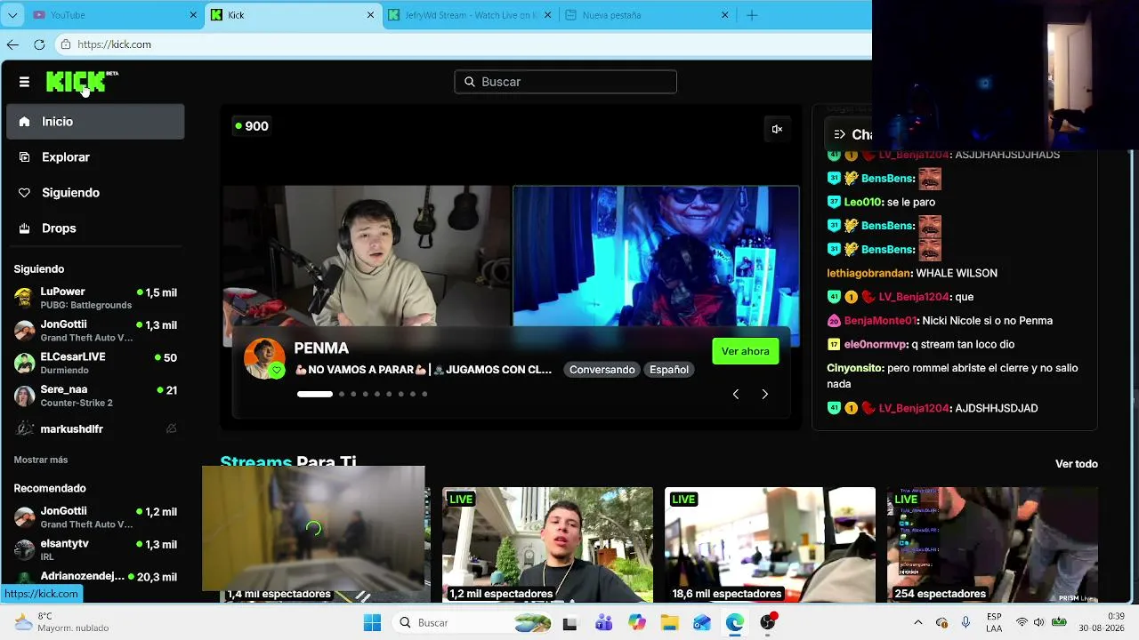Image resolution: width=1139 pixels, height=640 pixels.
Task: Open File Explorer from the taskbar
Action: click(669, 623)
